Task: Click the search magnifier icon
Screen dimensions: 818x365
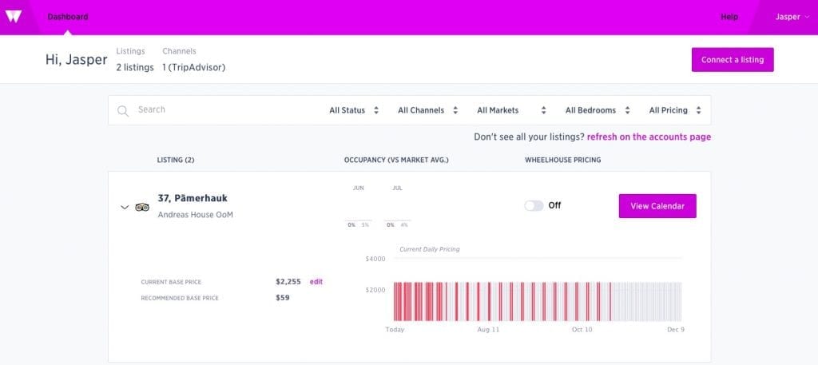Action: (123, 110)
